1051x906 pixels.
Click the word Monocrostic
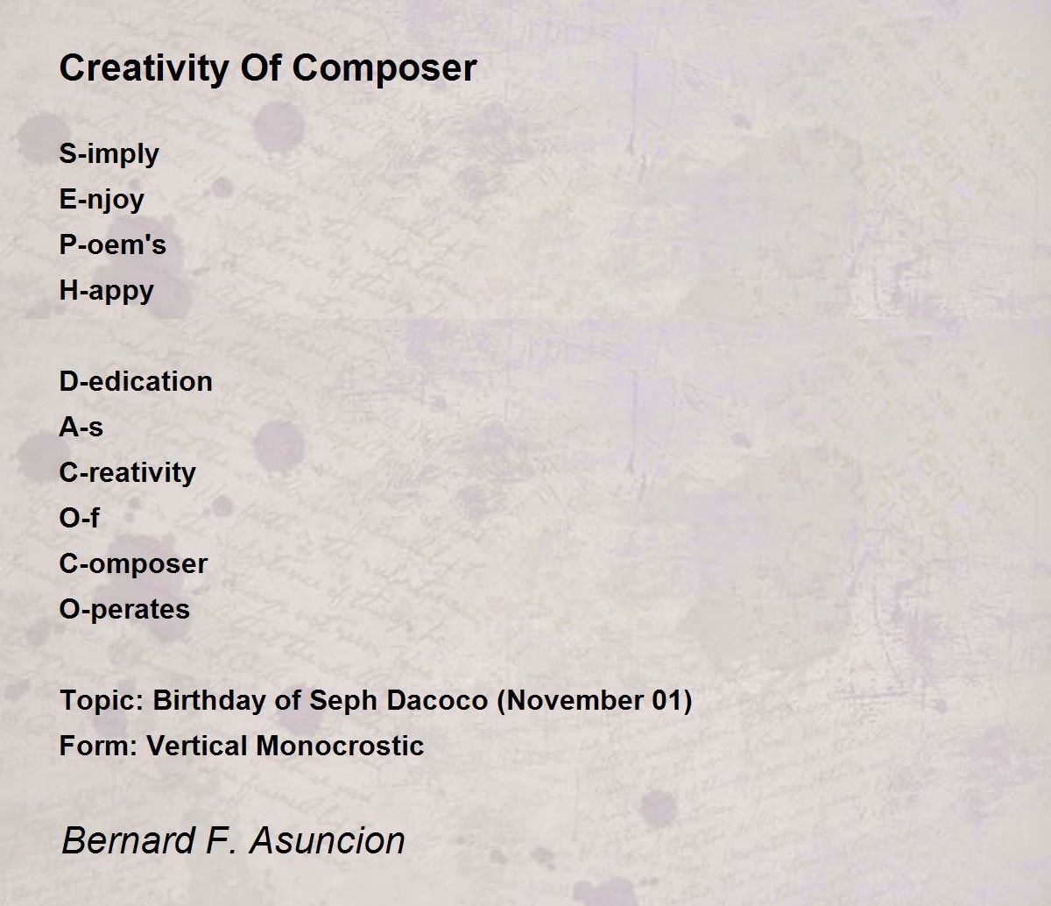(340, 746)
